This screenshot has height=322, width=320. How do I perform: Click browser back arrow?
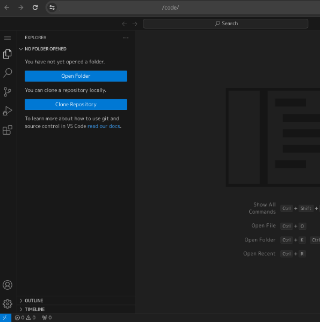pos(7,8)
